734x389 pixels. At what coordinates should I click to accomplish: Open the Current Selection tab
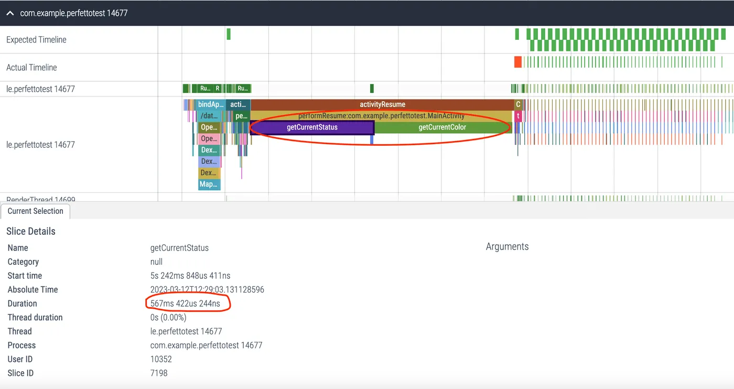pos(35,211)
